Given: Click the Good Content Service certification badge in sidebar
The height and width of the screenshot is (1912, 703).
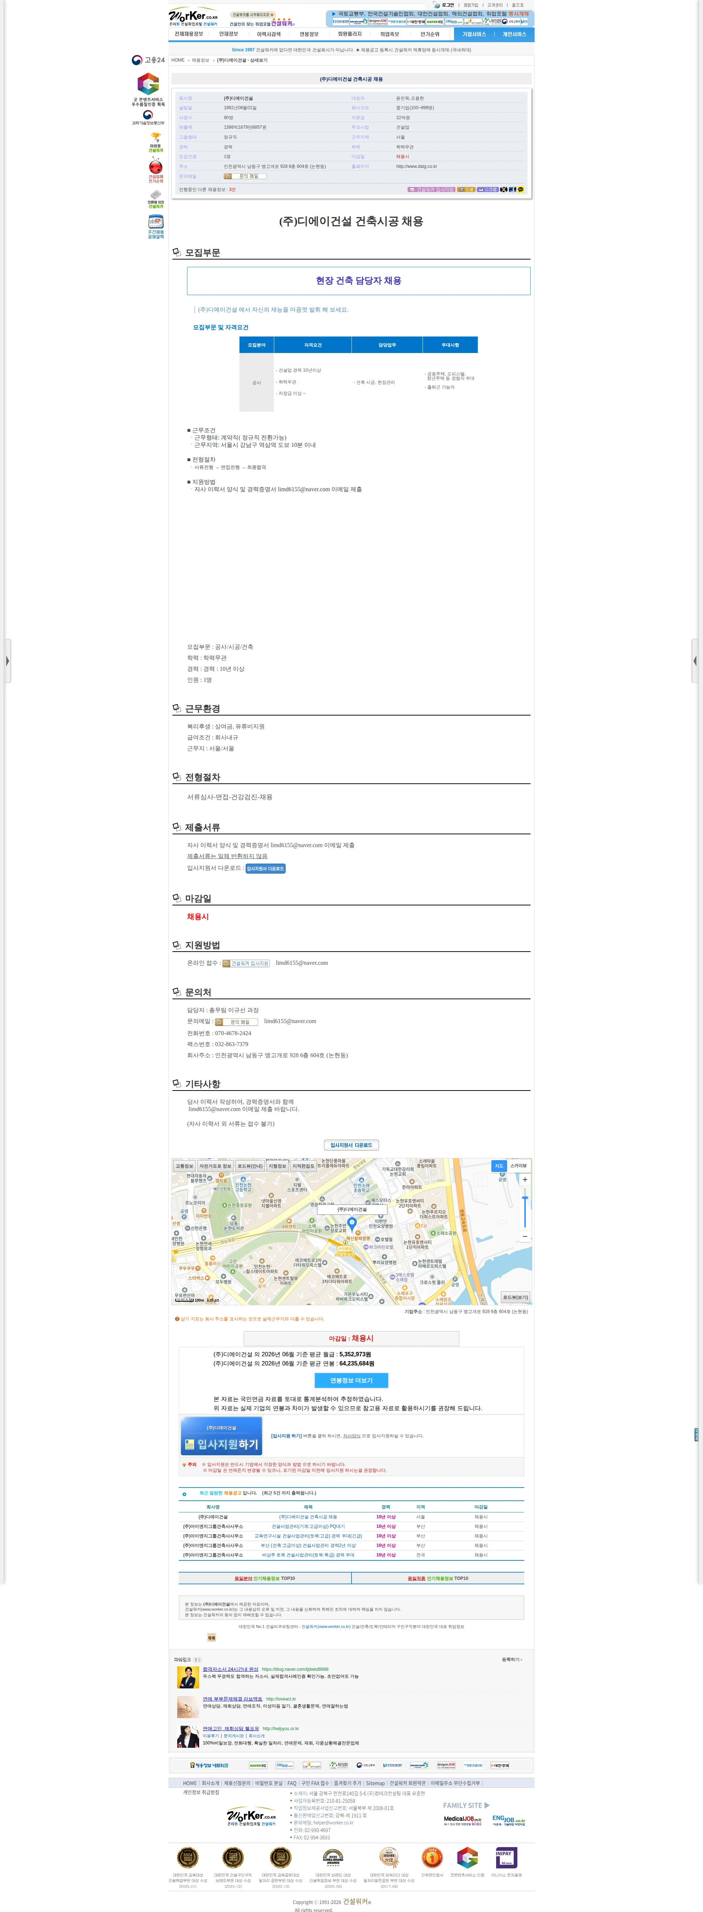Looking at the screenshot, I should click(x=148, y=90).
